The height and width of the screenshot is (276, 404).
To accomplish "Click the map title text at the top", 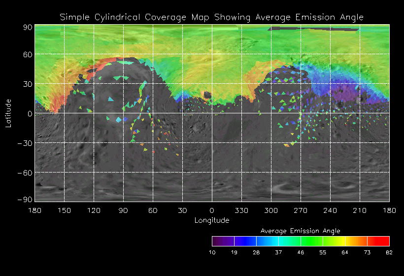I will coord(211,17).
